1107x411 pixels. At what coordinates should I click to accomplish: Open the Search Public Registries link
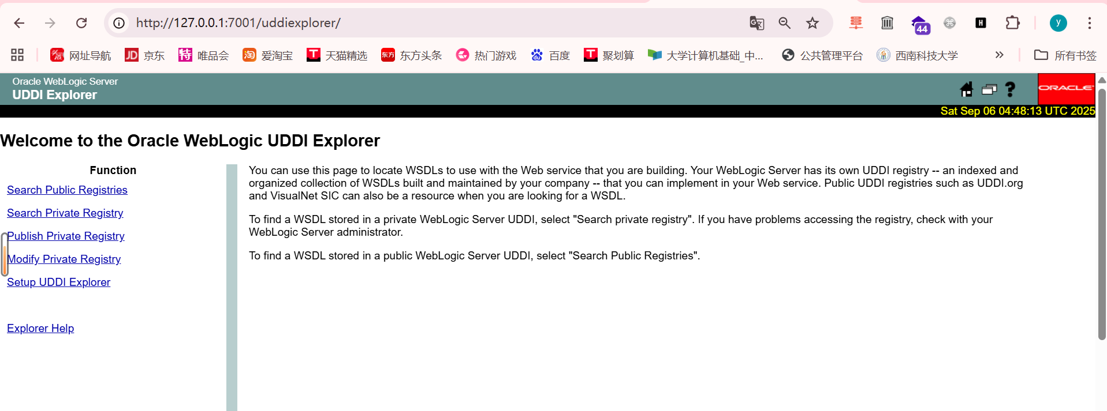67,190
